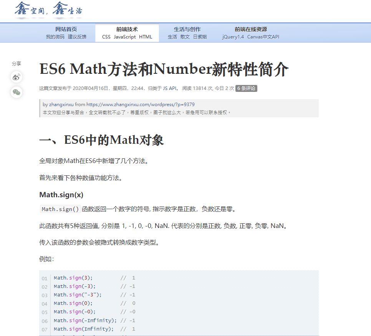Open jQuery1.4 resource link

[233, 37]
